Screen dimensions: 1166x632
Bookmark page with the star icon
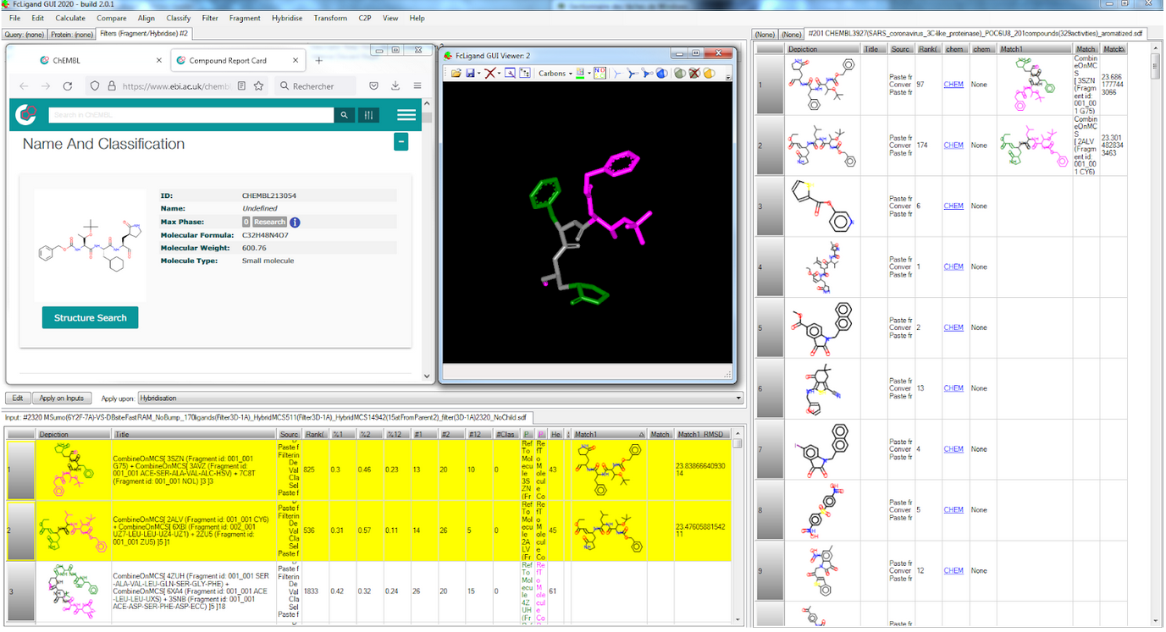click(259, 86)
